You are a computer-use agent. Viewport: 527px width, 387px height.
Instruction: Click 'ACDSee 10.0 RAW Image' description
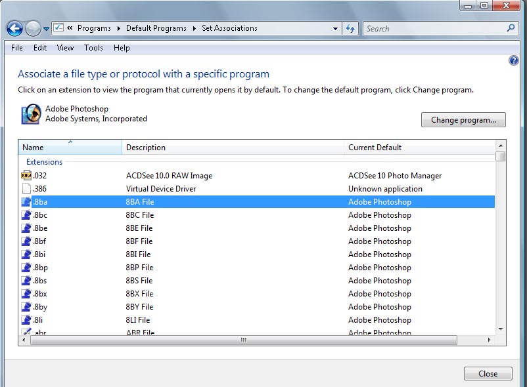click(x=169, y=175)
